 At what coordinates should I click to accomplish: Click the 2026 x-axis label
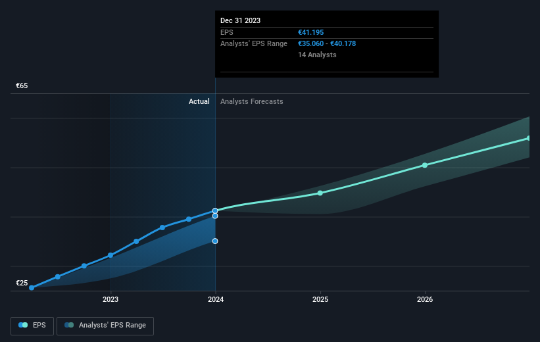pyautogui.click(x=425, y=300)
